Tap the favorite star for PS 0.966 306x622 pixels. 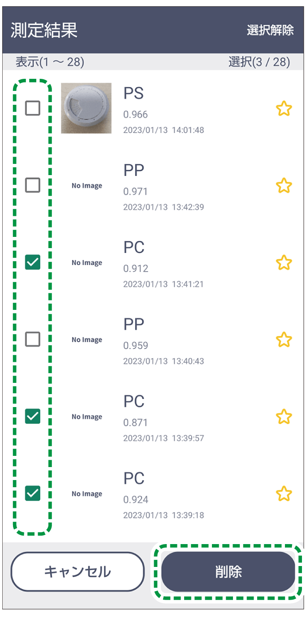[284, 108]
